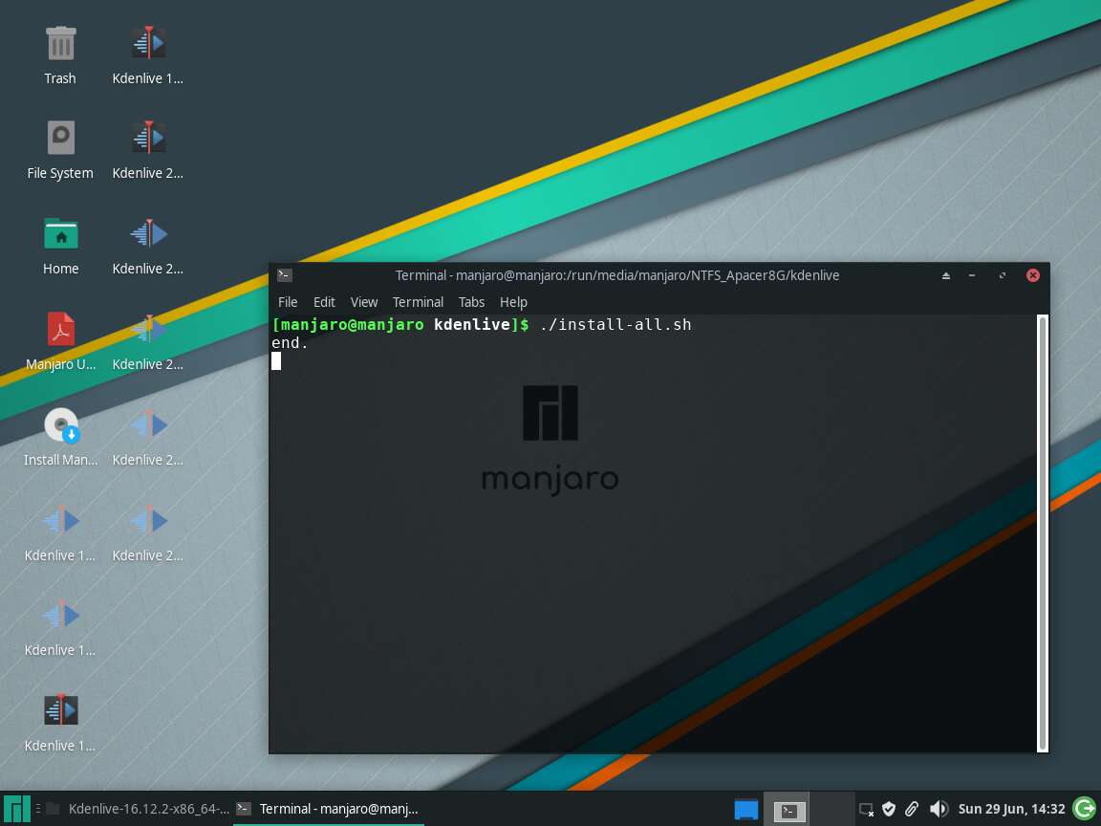Open the Manjaro application menu in taskbar
This screenshot has height=826, width=1101.
coord(16,809)
